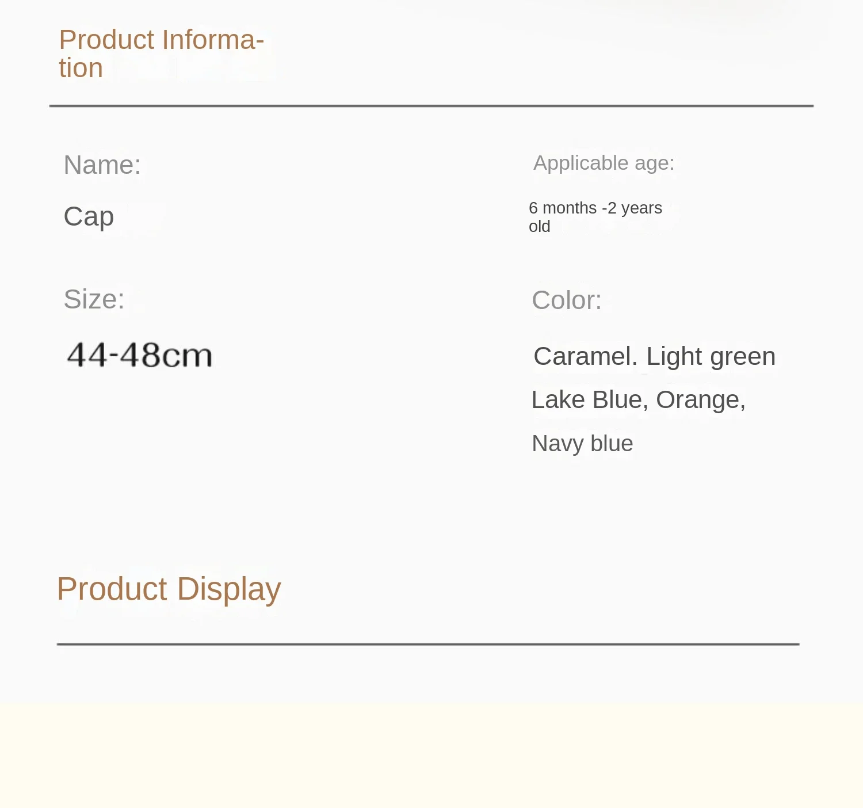This screenshot has width=863, height=808.
Task: Click the divider line under Product Information
Action: [431, 106]
